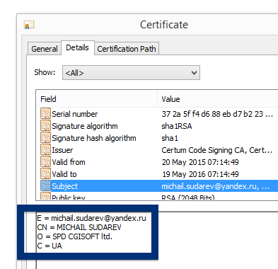The height and width of the screenshot is (269, 278).
Task: Click the Value column header
Action: (x=218, y=99)
